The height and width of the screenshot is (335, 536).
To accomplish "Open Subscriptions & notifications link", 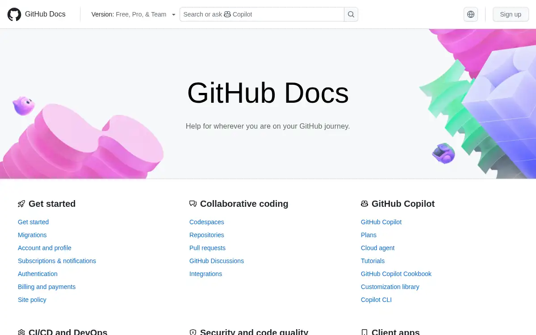I will click(x=57, y=261).
